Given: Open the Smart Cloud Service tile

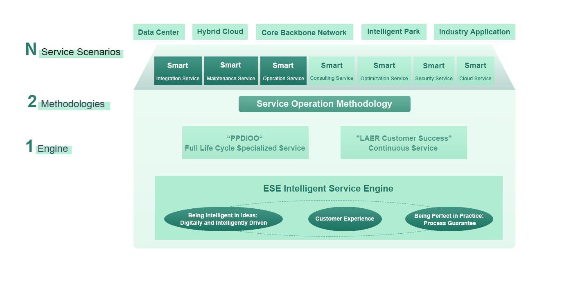Looking at the screenshot, I should pyautogui.click(x=475, y=71).
